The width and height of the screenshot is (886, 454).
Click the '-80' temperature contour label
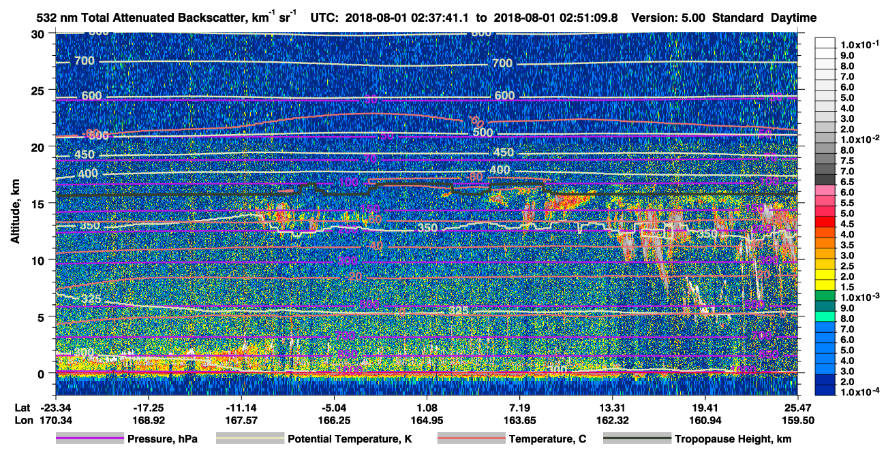click(x=475, y=178)
